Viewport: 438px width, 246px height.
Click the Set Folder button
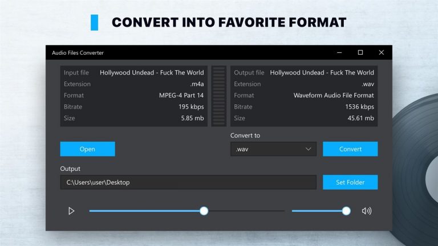(x=350, y=182)
